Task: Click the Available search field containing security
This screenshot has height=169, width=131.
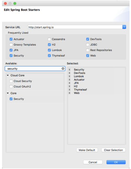Action: tap(35, 68)
